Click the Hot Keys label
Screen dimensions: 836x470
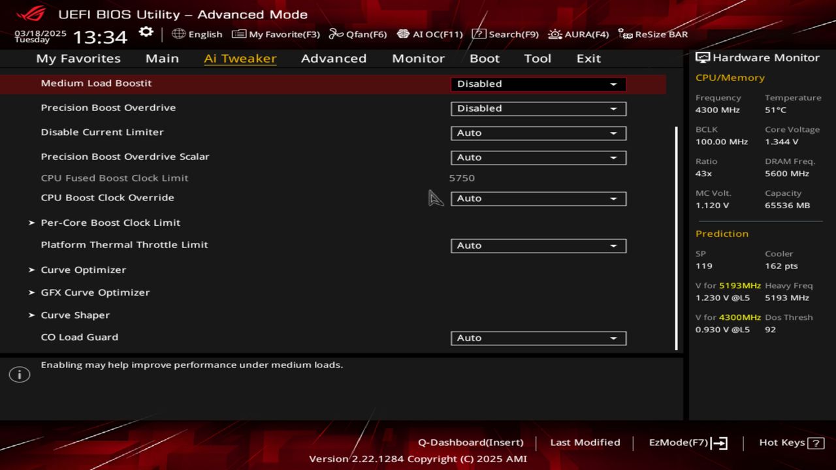click(x=782, y=443)
